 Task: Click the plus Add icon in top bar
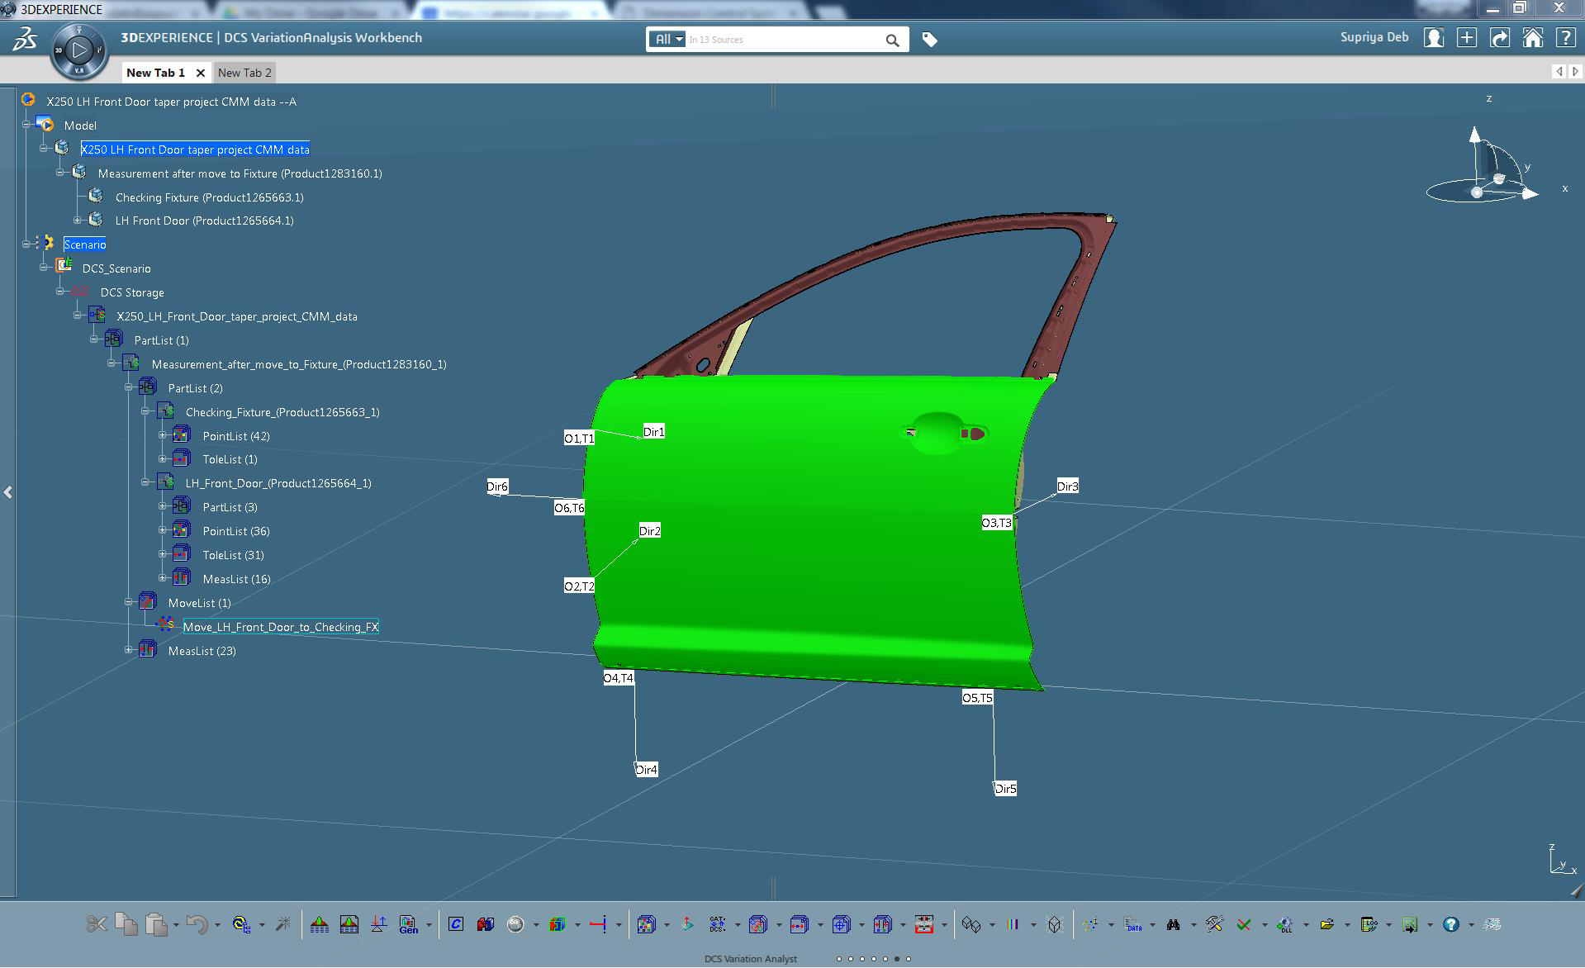coord(1467,38)
